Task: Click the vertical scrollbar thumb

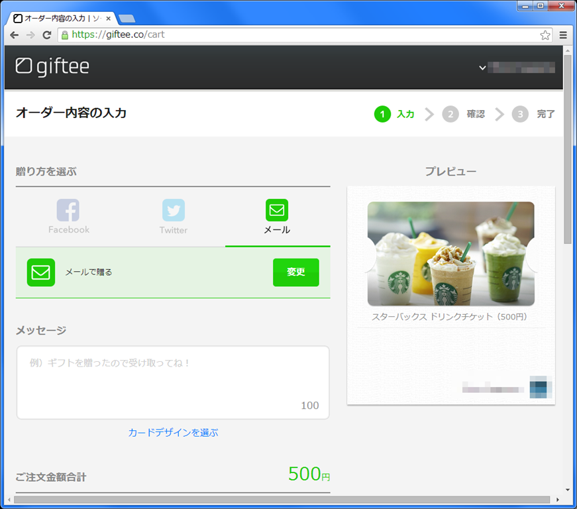Action: coord(568,149)
